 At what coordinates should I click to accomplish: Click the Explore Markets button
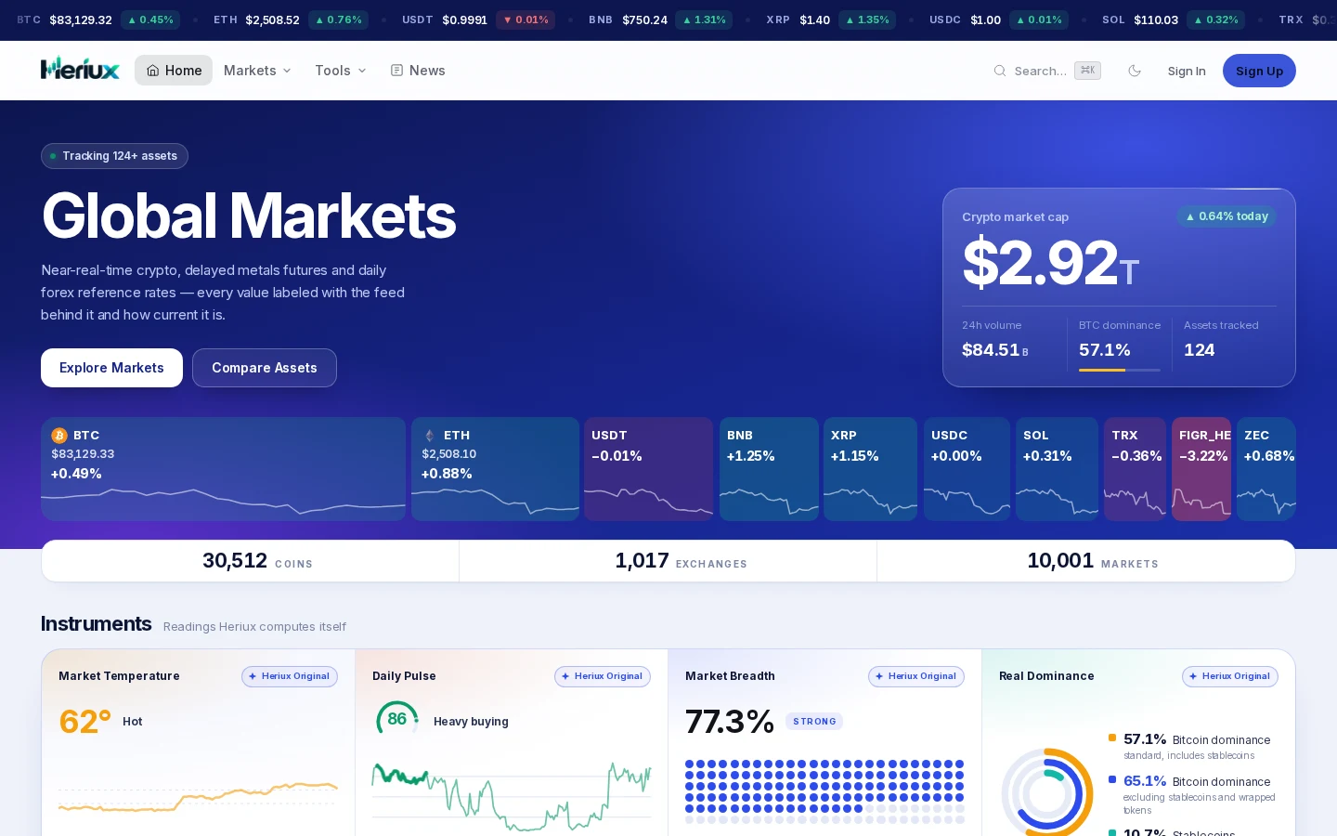click(111, 368)
